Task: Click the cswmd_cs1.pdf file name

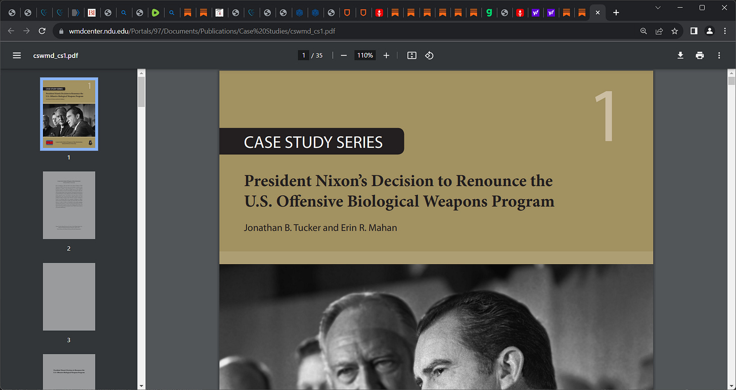Action: [x=56, y=55]
